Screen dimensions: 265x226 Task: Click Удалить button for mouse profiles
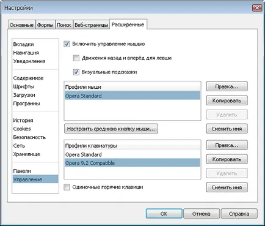click(227, 115)
